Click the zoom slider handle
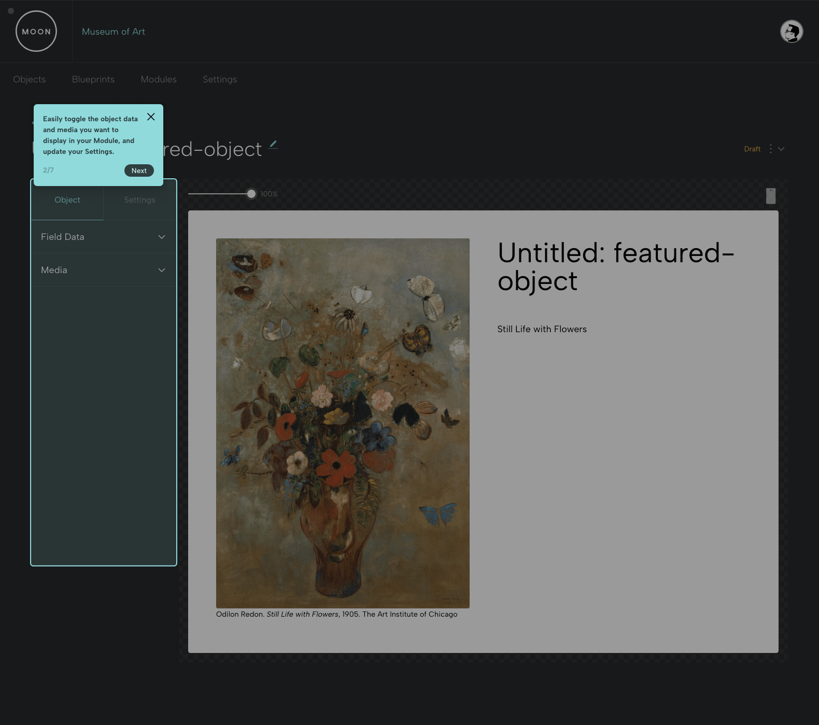The image size is (819, 725). [251, 194]
